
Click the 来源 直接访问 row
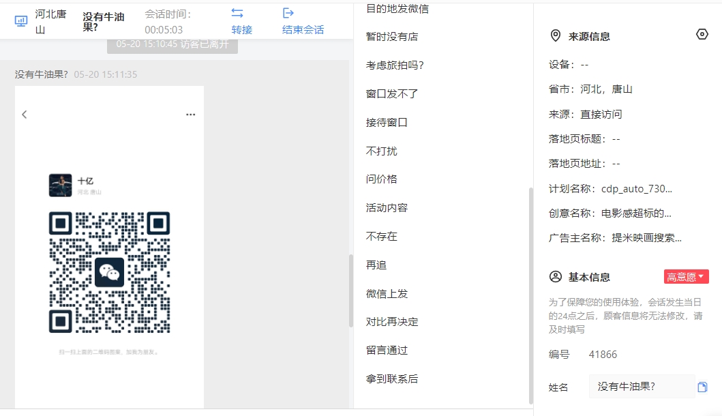[x=585, y=115]
